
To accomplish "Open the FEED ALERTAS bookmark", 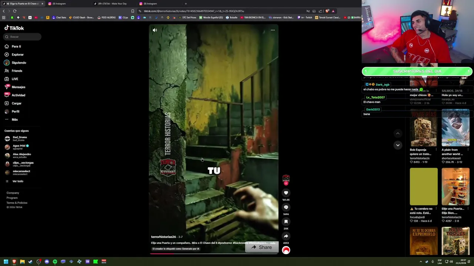I will click(x=107, y=17).
